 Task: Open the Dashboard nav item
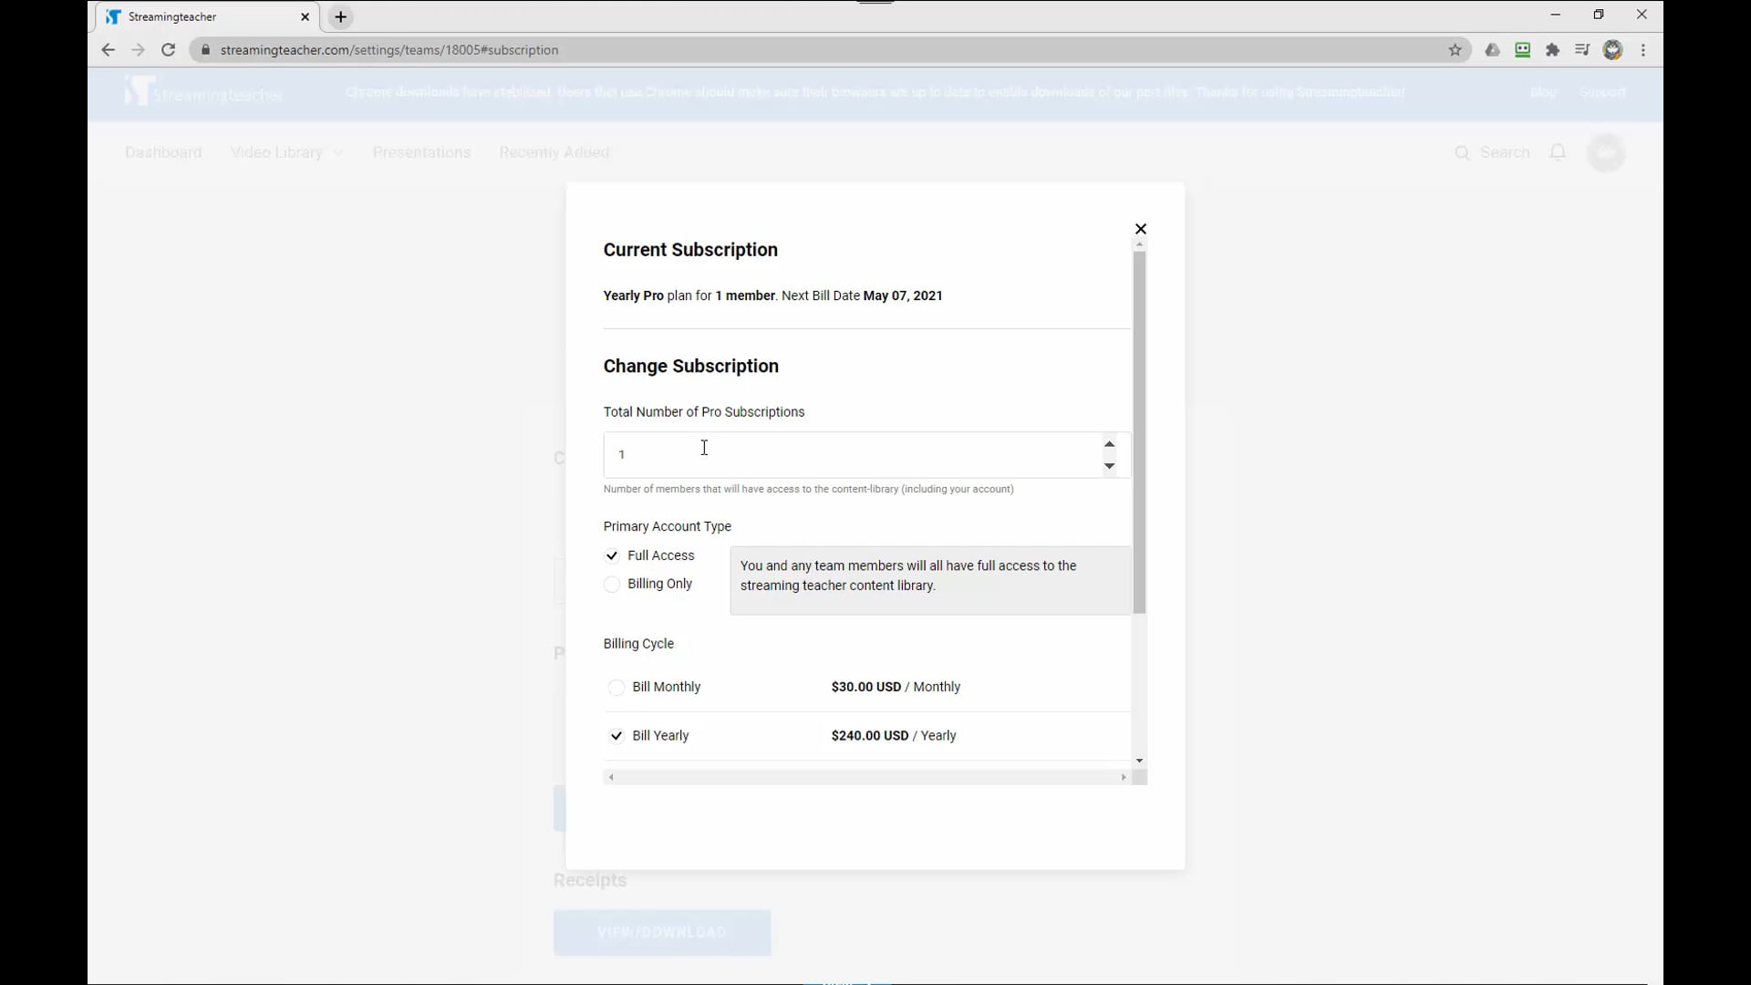tap(163, 152)
